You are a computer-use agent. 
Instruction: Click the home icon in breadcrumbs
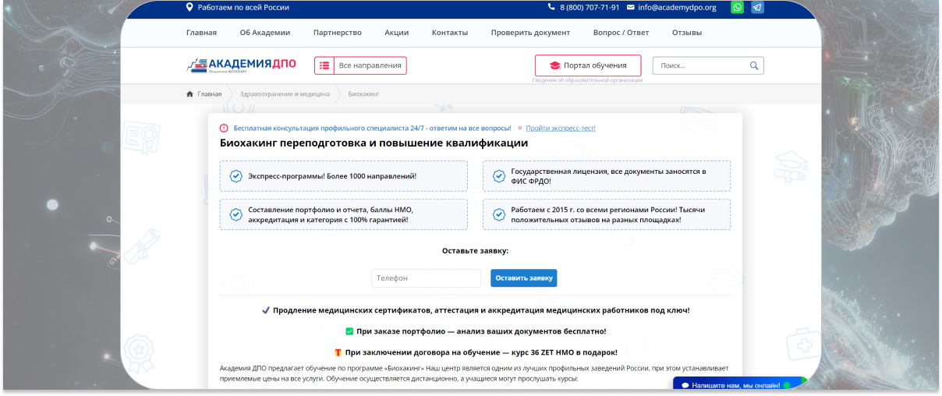189,94
